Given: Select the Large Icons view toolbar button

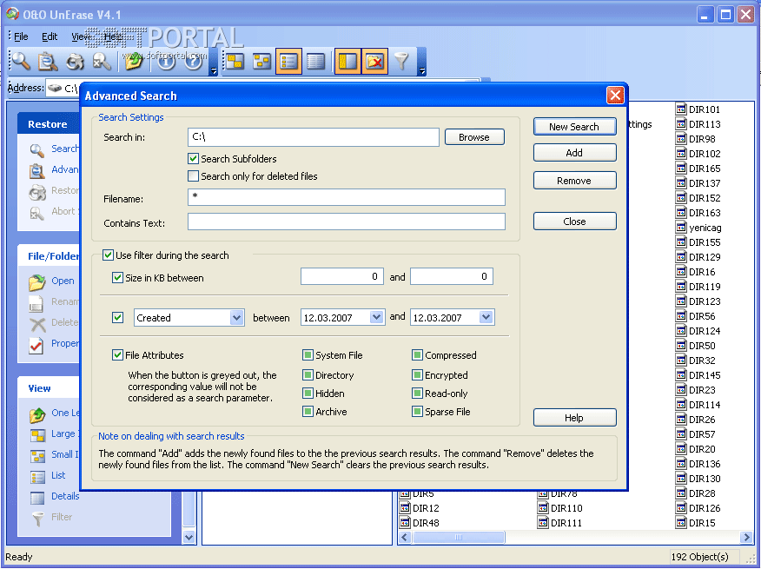Looking at the screenshot, I should [x=235, y=62].
